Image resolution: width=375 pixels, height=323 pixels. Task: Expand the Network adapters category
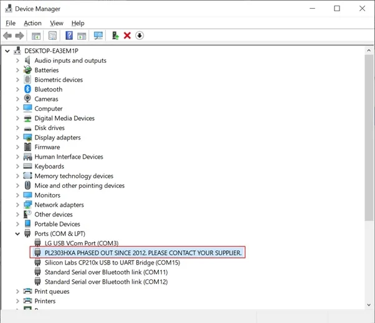18,205
